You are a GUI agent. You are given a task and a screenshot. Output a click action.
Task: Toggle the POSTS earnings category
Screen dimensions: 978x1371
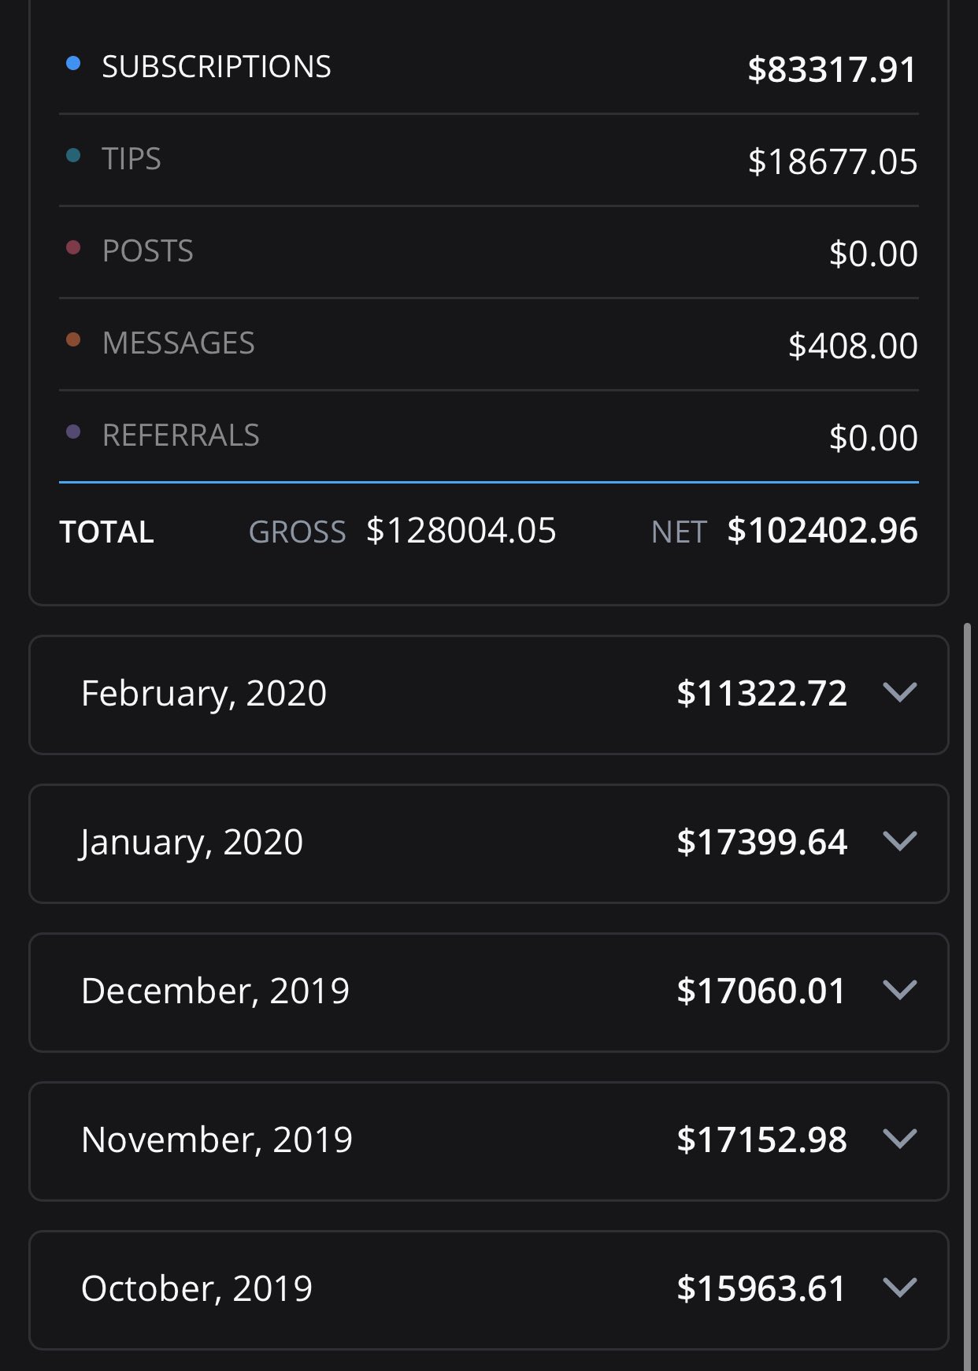[x=488, y=253]
